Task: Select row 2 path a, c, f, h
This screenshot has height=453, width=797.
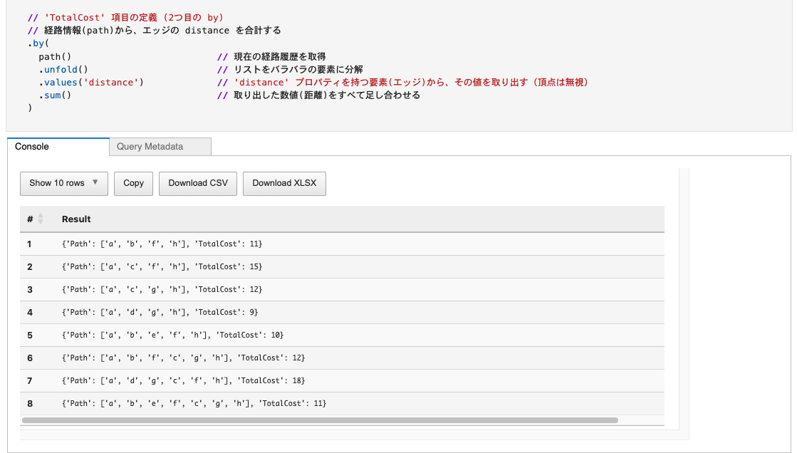Action: [342, 266]
